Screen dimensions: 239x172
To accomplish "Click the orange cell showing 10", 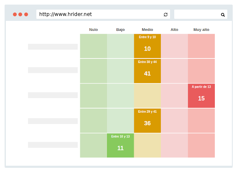I will click(147, 46).
